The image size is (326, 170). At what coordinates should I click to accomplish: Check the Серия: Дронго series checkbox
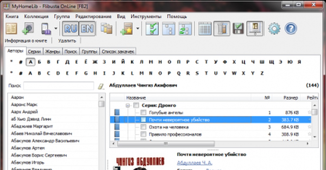point(136,105)
